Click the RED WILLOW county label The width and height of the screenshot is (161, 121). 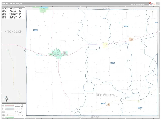click(106, 95)
